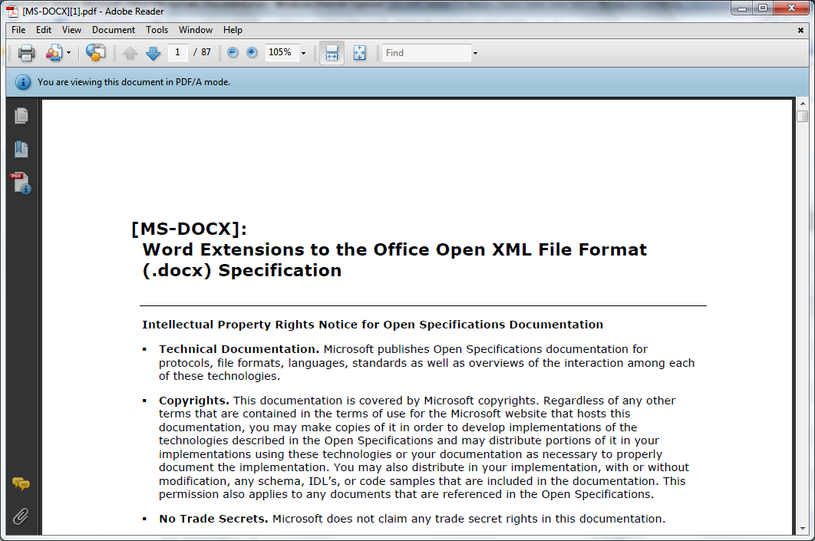The width and height of the screenshot is (815, 541).
Task: Maximize the Adobe Reader window
Action: [x=763, y=8]
